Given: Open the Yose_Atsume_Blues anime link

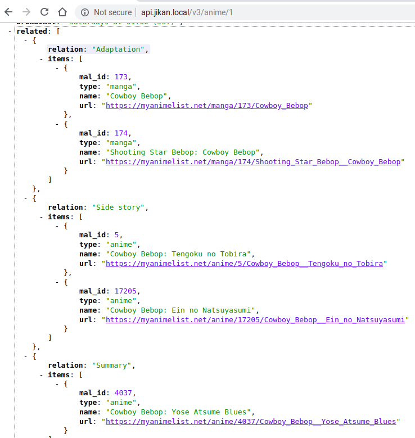Looking at the screenshot, I should pos(251,422).
